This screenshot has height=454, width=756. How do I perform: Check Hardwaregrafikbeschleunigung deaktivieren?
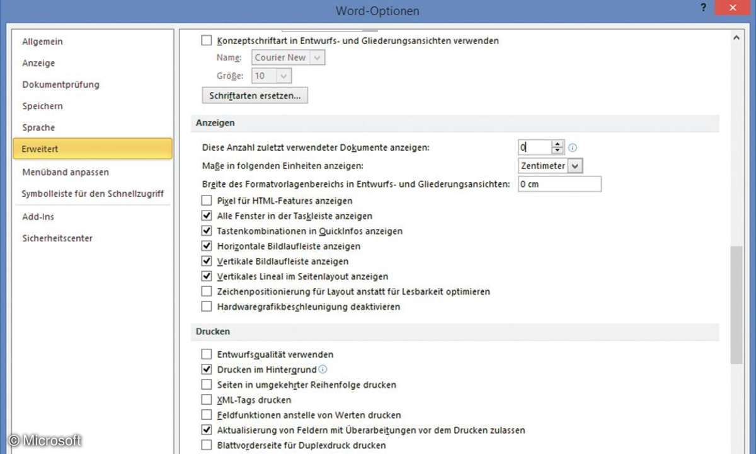coord(207,306)
